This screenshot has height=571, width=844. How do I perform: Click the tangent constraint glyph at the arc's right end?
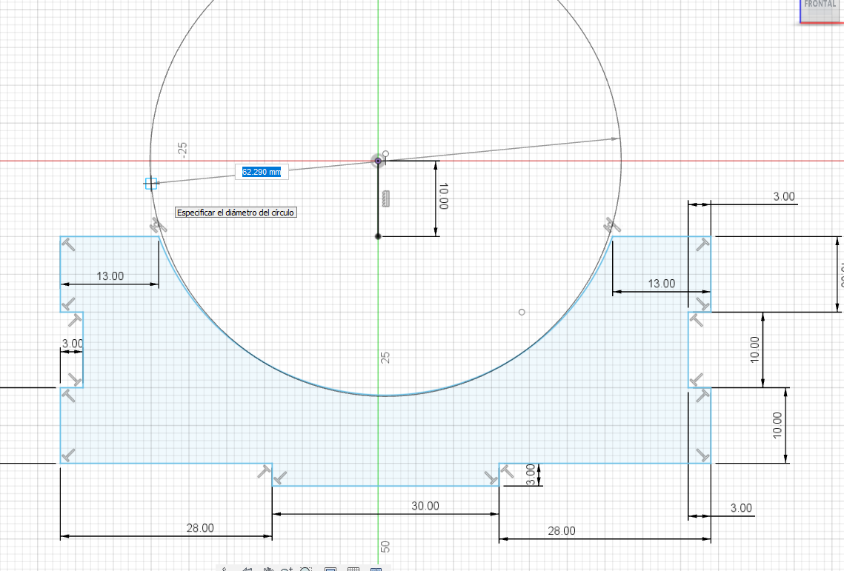coord(611,225)
